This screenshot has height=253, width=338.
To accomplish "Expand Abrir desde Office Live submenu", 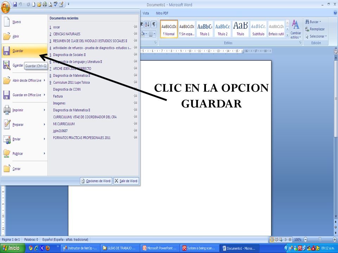I will click(24, 80).
